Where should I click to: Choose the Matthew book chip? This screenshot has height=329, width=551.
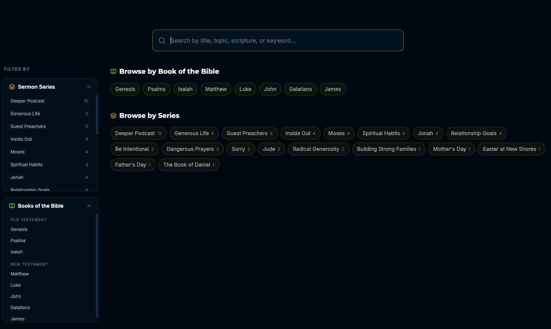[216, 89]
